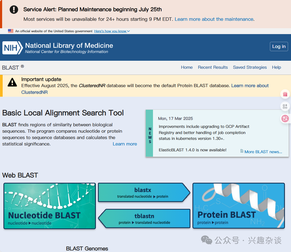Click the NIH logo in the header
Viewport: 291px width, 252px height.
pos(13,48)
